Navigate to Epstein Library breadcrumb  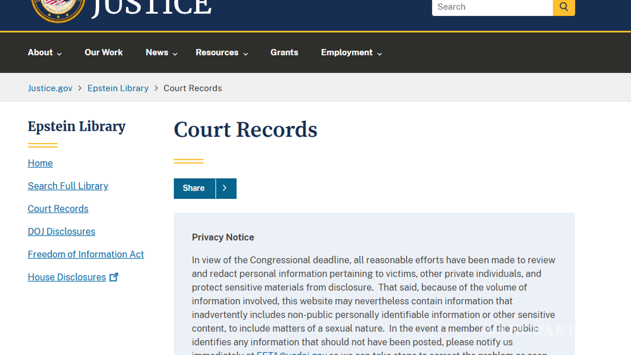[x=118, y=88]
